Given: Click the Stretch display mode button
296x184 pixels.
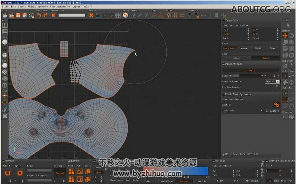Looking at the screenshot, I should 184,181.
